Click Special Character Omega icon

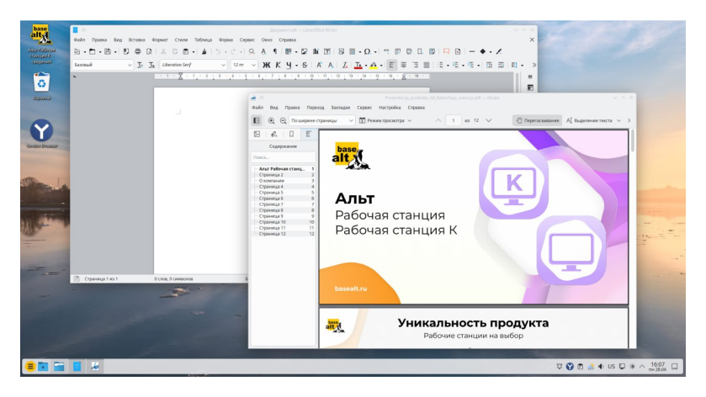click(367, 51)
